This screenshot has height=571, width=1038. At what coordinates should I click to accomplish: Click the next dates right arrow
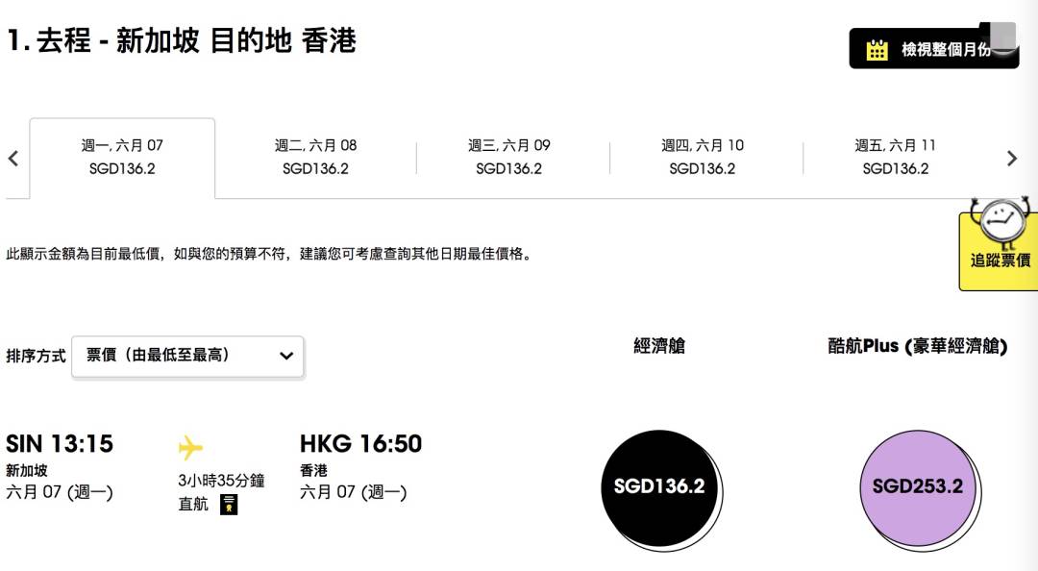tap(1011, 159)
